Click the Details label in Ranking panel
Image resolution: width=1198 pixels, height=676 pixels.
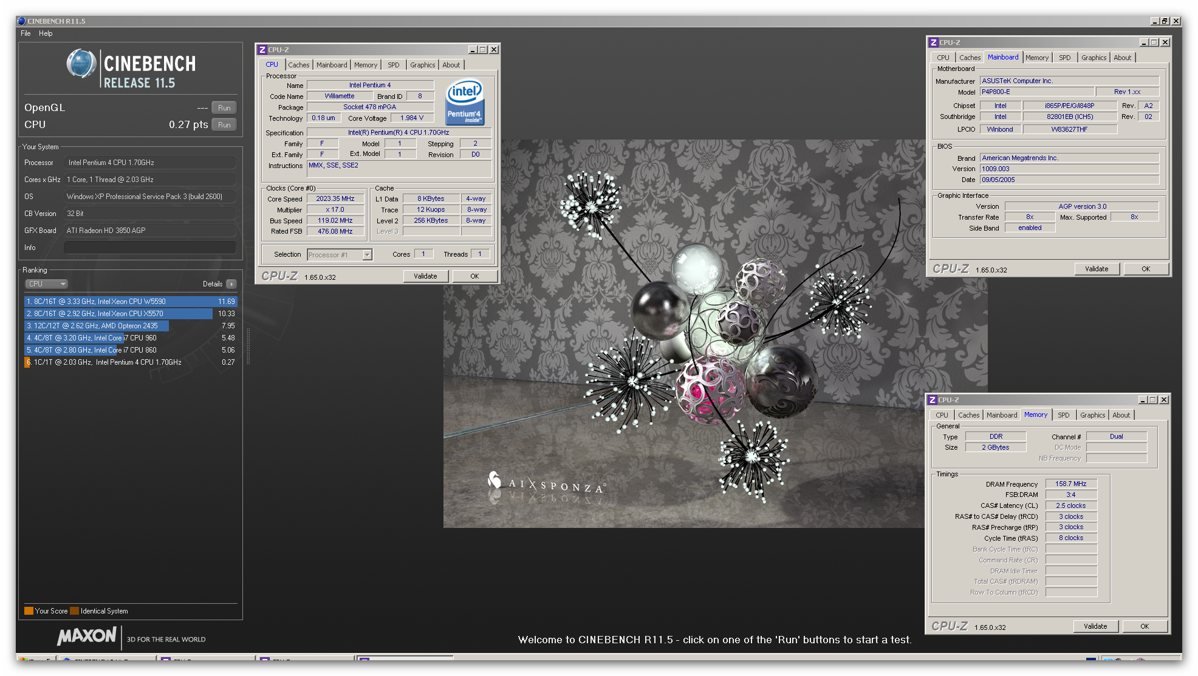click(213, 284)
